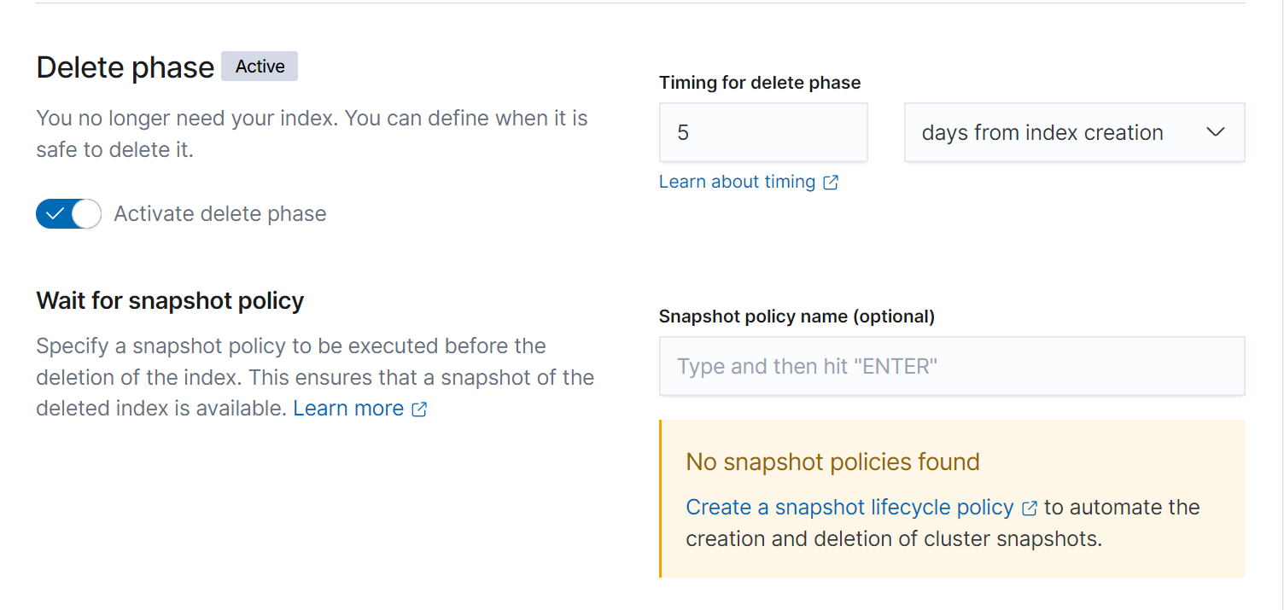This screenshot has height=610, width=1284.
Task: Click the Timing for delete phase label
Action: tap(760, 83)
